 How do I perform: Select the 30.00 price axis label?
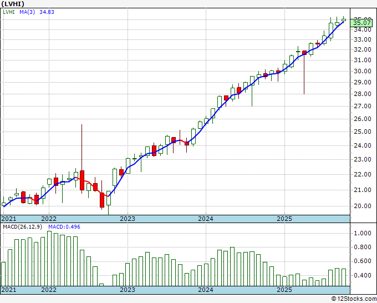pos(363,71)
